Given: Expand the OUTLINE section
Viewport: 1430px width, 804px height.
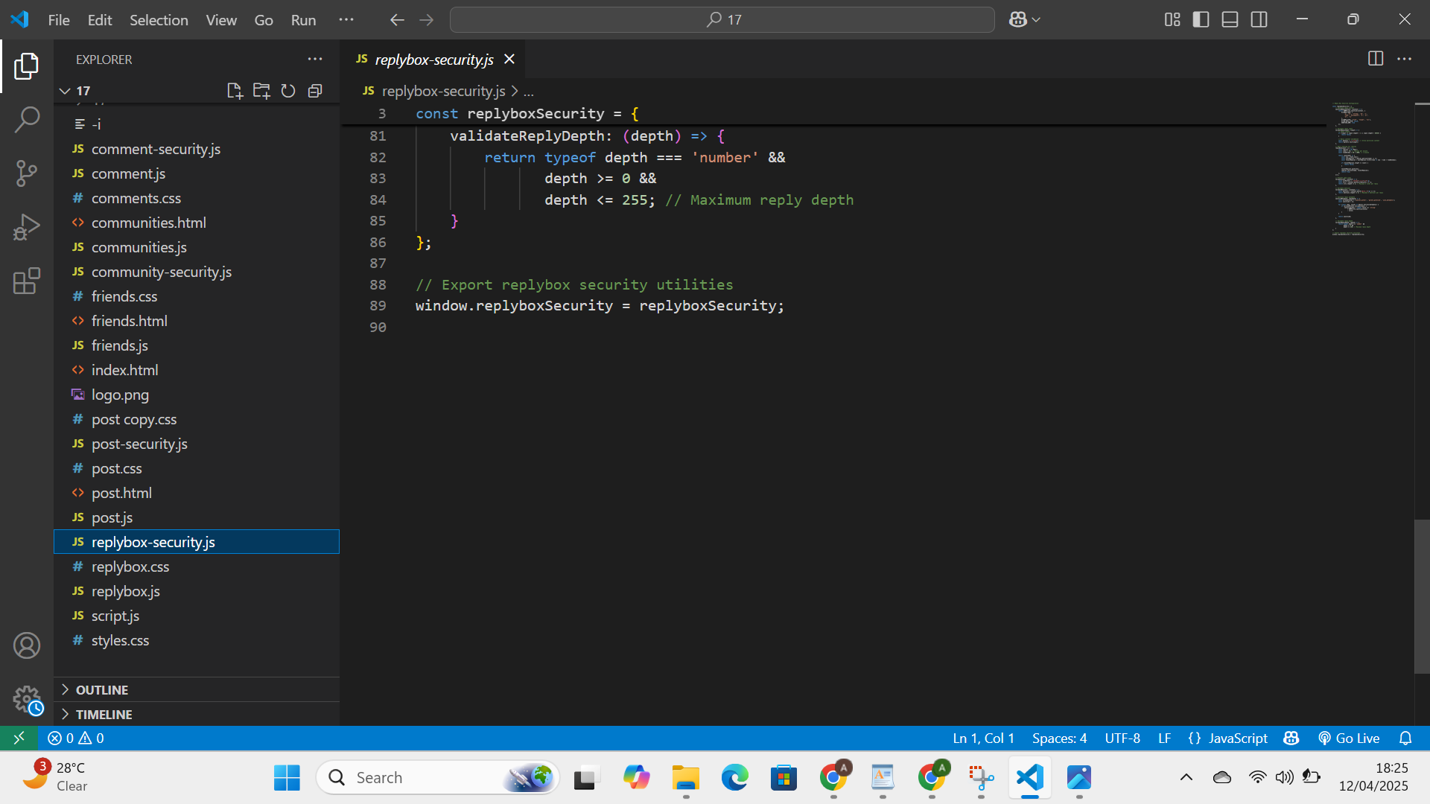Looking at the screenshot, I should pyautogui.click(x=197, y=689).
